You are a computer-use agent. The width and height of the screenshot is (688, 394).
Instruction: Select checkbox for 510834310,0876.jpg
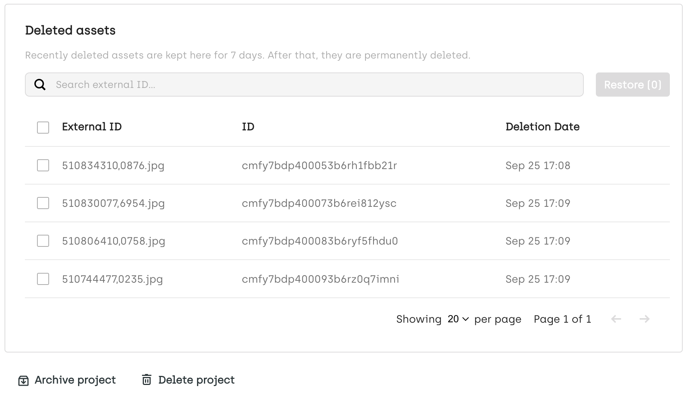43,165
